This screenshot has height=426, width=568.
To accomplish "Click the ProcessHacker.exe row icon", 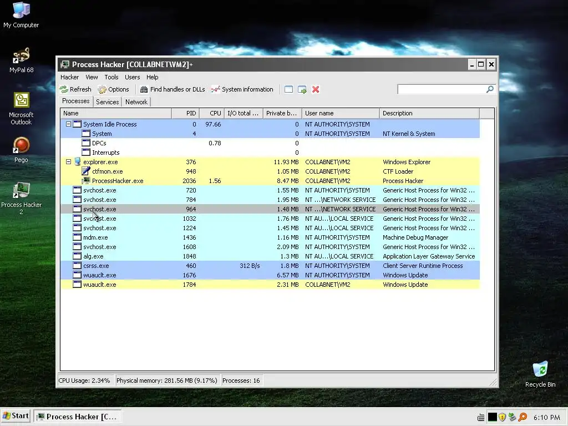I will [86, 180].
